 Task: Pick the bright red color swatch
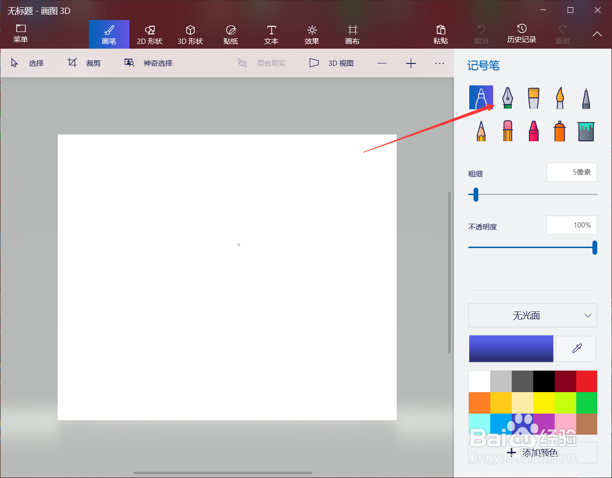587,382
